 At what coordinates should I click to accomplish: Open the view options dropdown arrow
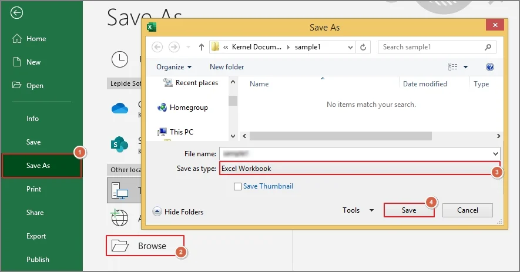(x=465, y=67)
